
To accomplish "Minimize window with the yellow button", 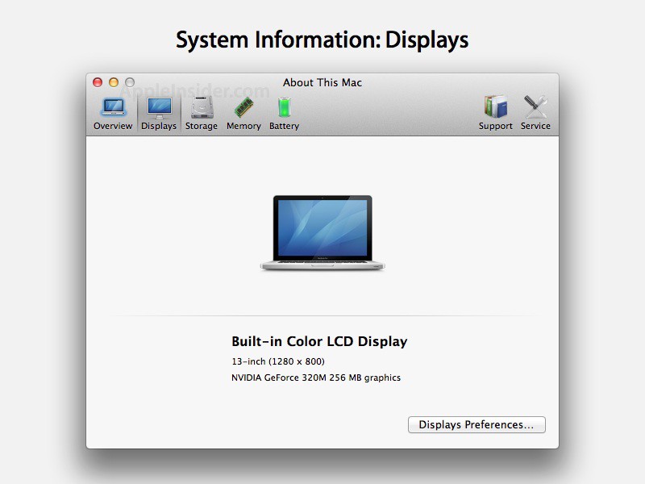I will point(114,82).
